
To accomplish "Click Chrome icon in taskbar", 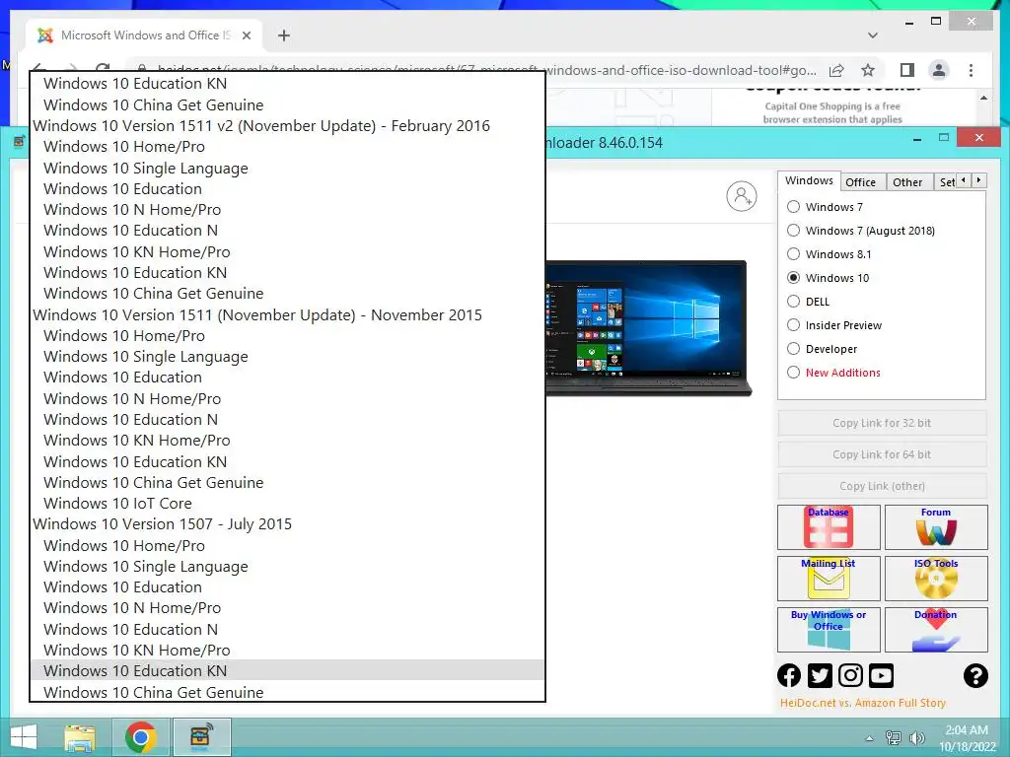I will [141, 737].
